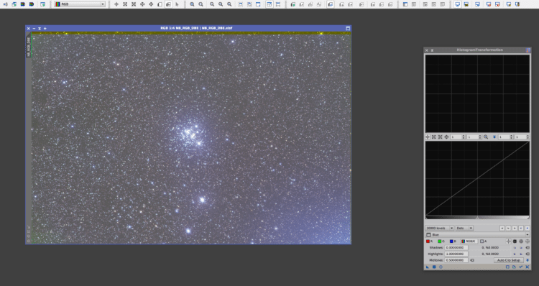The image size is (539, 286).
Task: Click the Midtones value input field
Action: (x=456, y=260)
